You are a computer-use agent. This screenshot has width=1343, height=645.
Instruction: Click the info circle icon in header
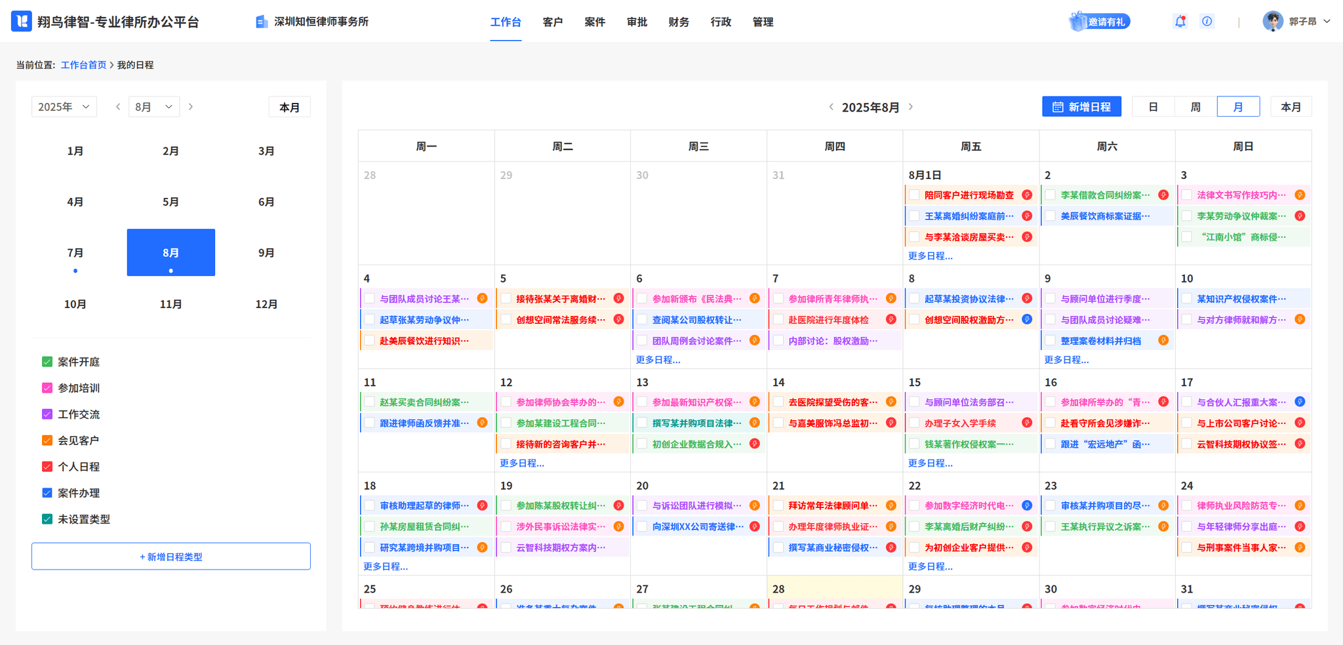pyautogui.click(x=1207, y=22)
